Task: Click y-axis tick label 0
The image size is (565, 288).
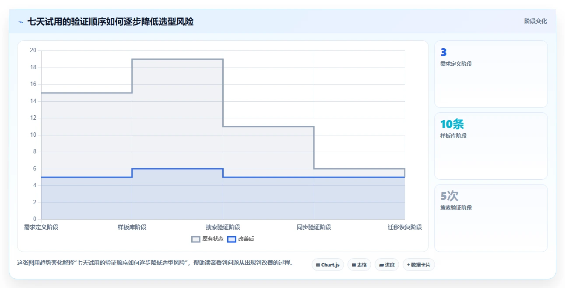Action: 35,219
